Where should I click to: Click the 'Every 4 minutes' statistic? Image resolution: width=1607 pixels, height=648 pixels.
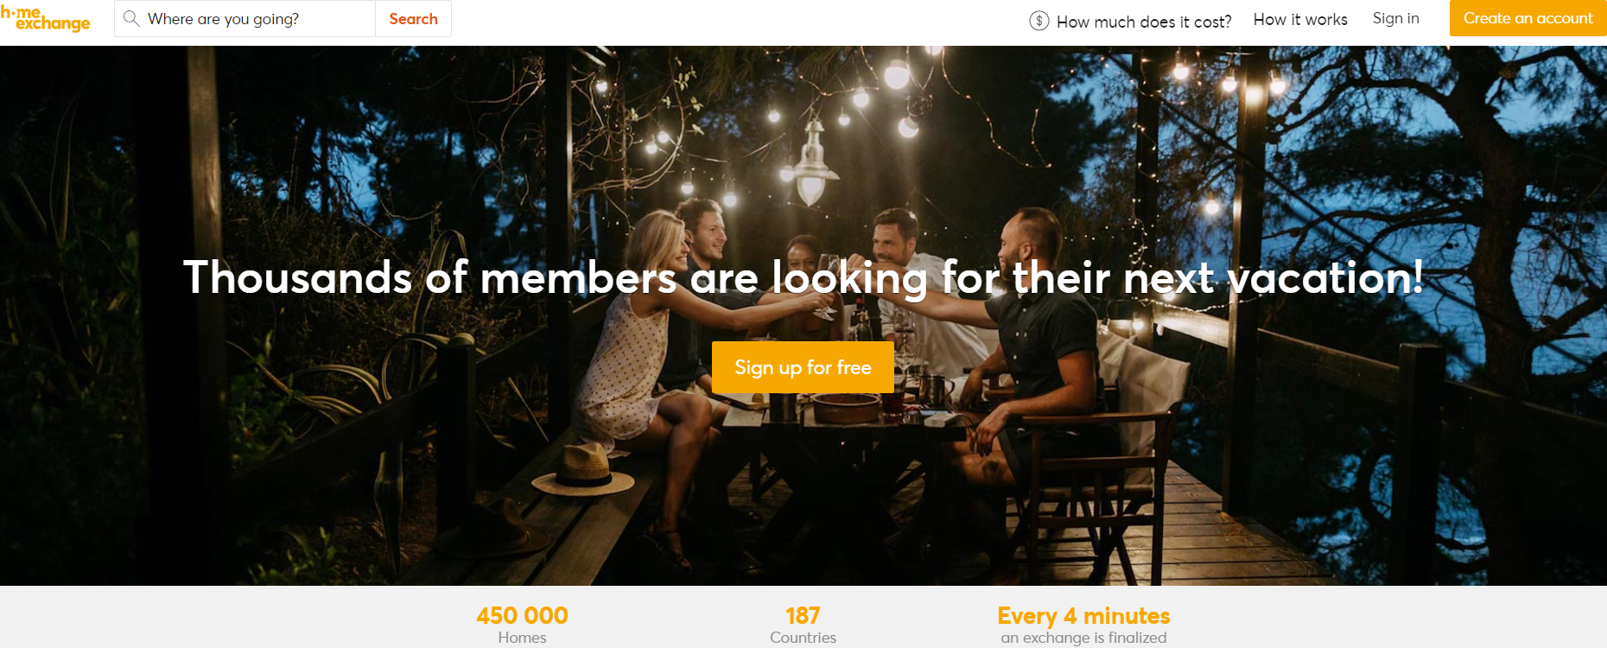[x=1083, y=616]
